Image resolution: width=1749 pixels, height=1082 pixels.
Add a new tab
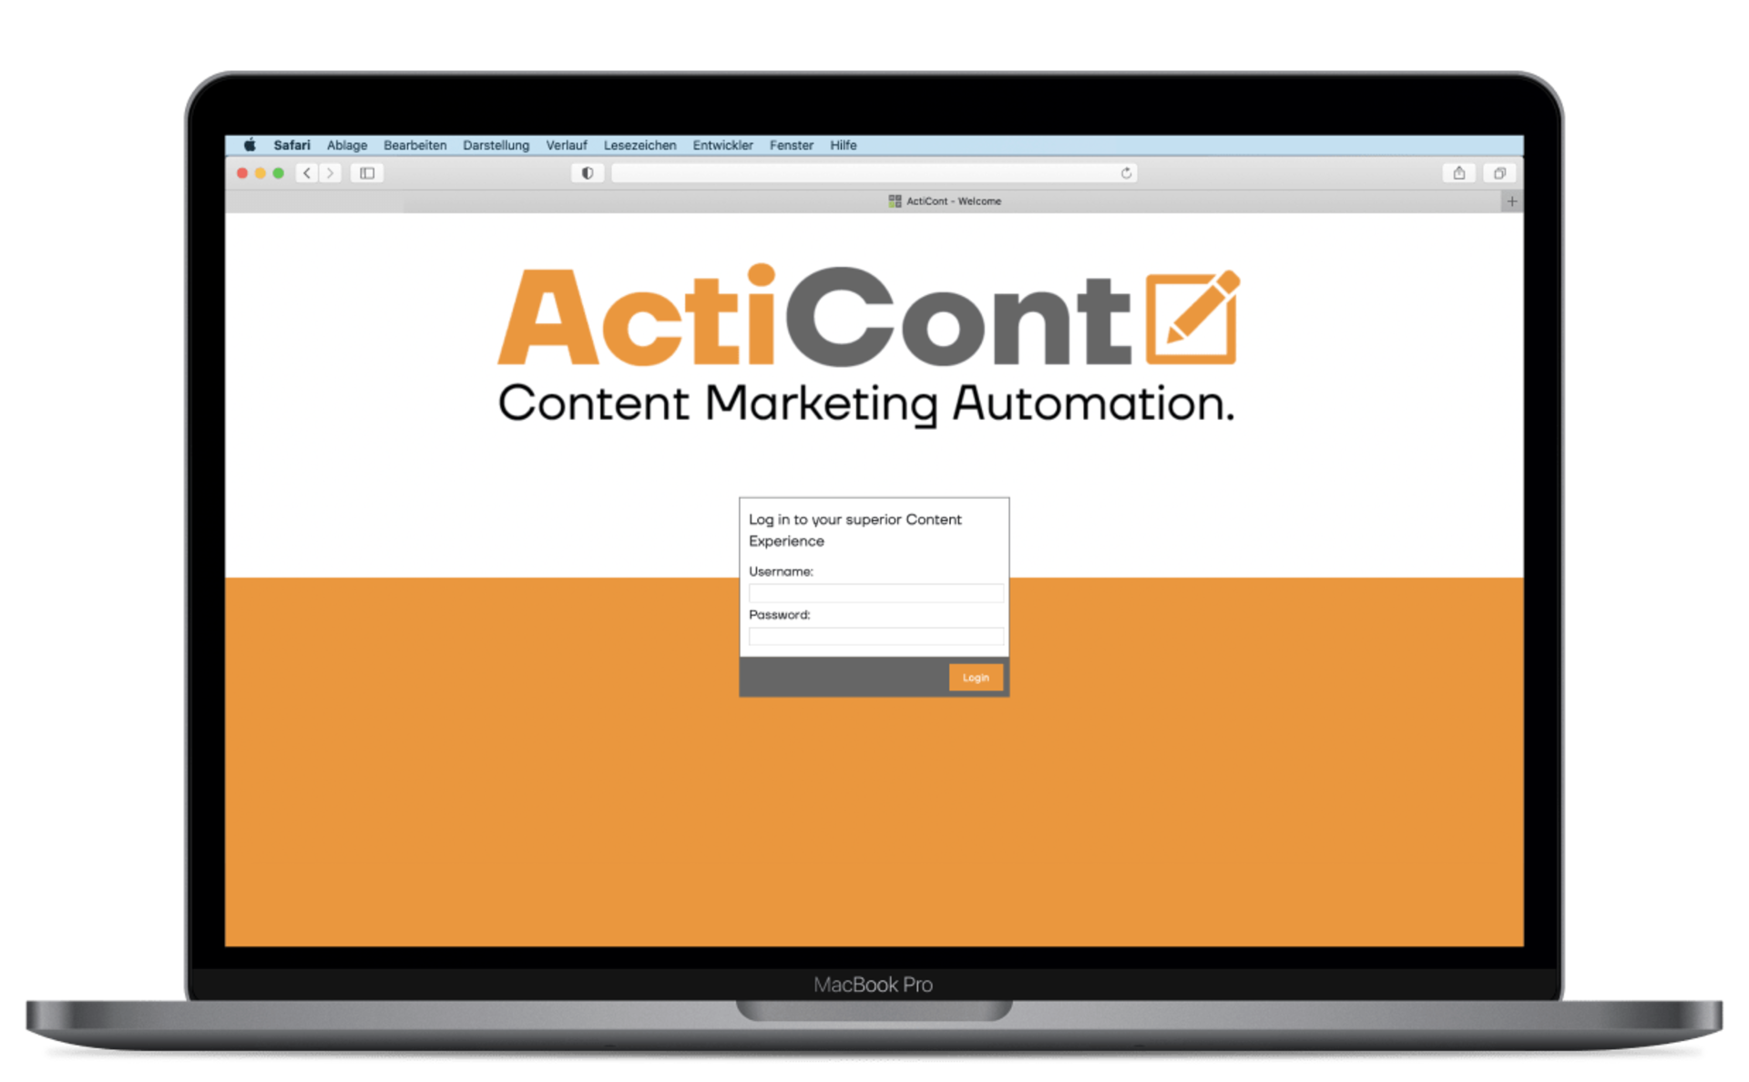1512,201
